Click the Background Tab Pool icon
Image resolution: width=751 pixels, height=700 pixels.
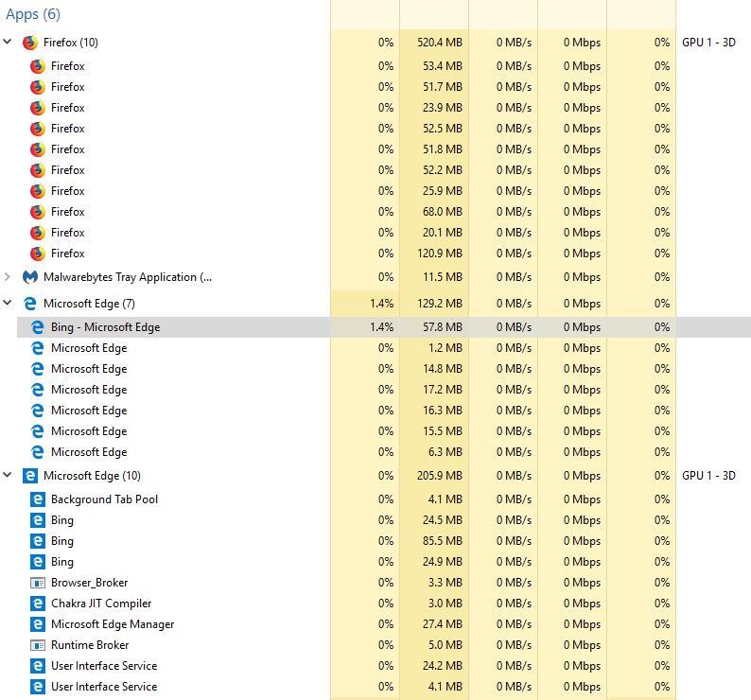[37, 499]
